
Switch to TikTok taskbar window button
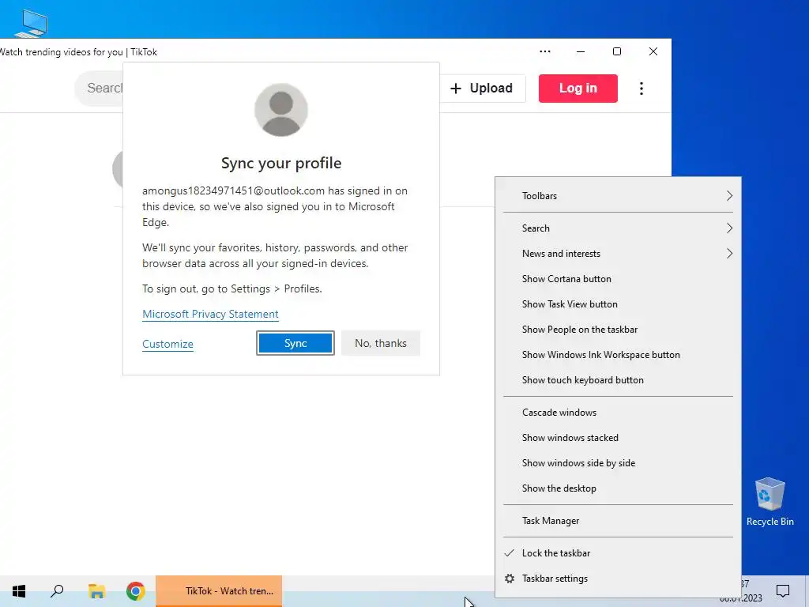219,591
